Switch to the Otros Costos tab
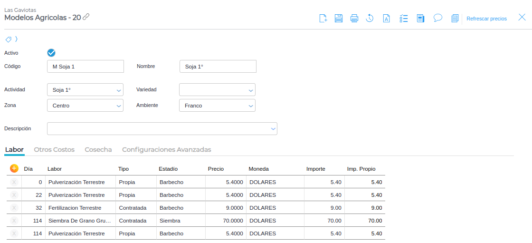The height and width of the screenshot is (243, 532). tap(54, 149)
